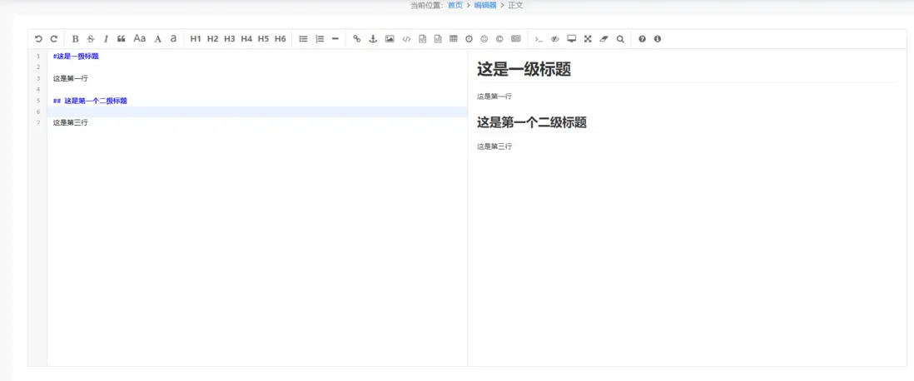Convert selection to lowercase with a icon
914x381 pixels.
tap(173, 39)
